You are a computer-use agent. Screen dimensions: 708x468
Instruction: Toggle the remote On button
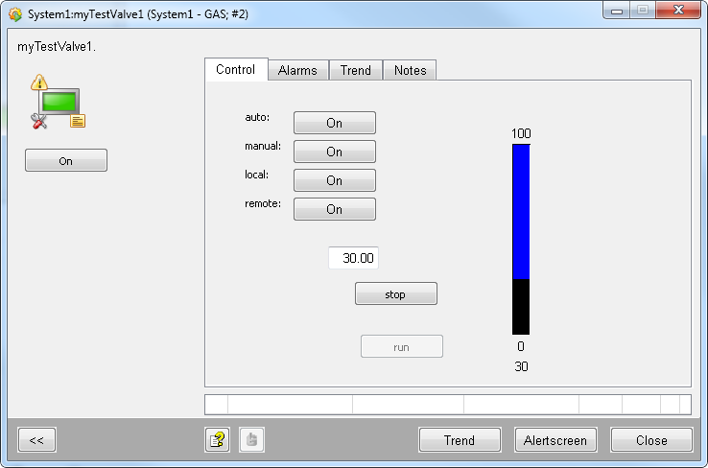click(335, 209)
